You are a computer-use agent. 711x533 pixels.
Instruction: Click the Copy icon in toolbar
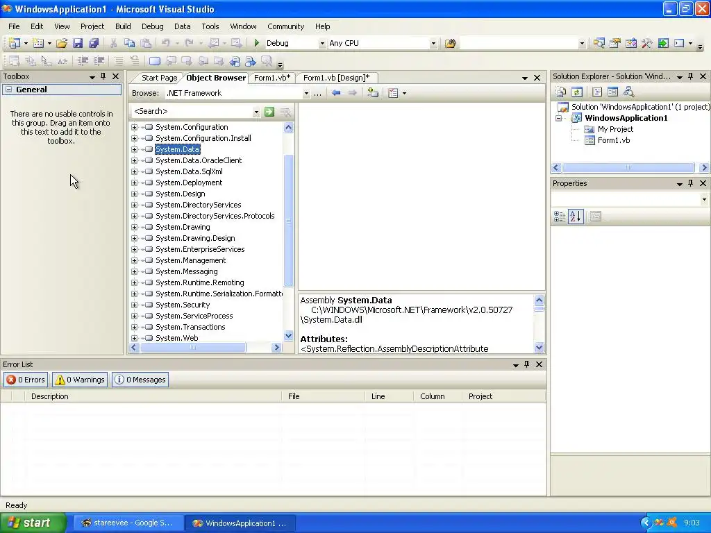click(x=130, y=43)
